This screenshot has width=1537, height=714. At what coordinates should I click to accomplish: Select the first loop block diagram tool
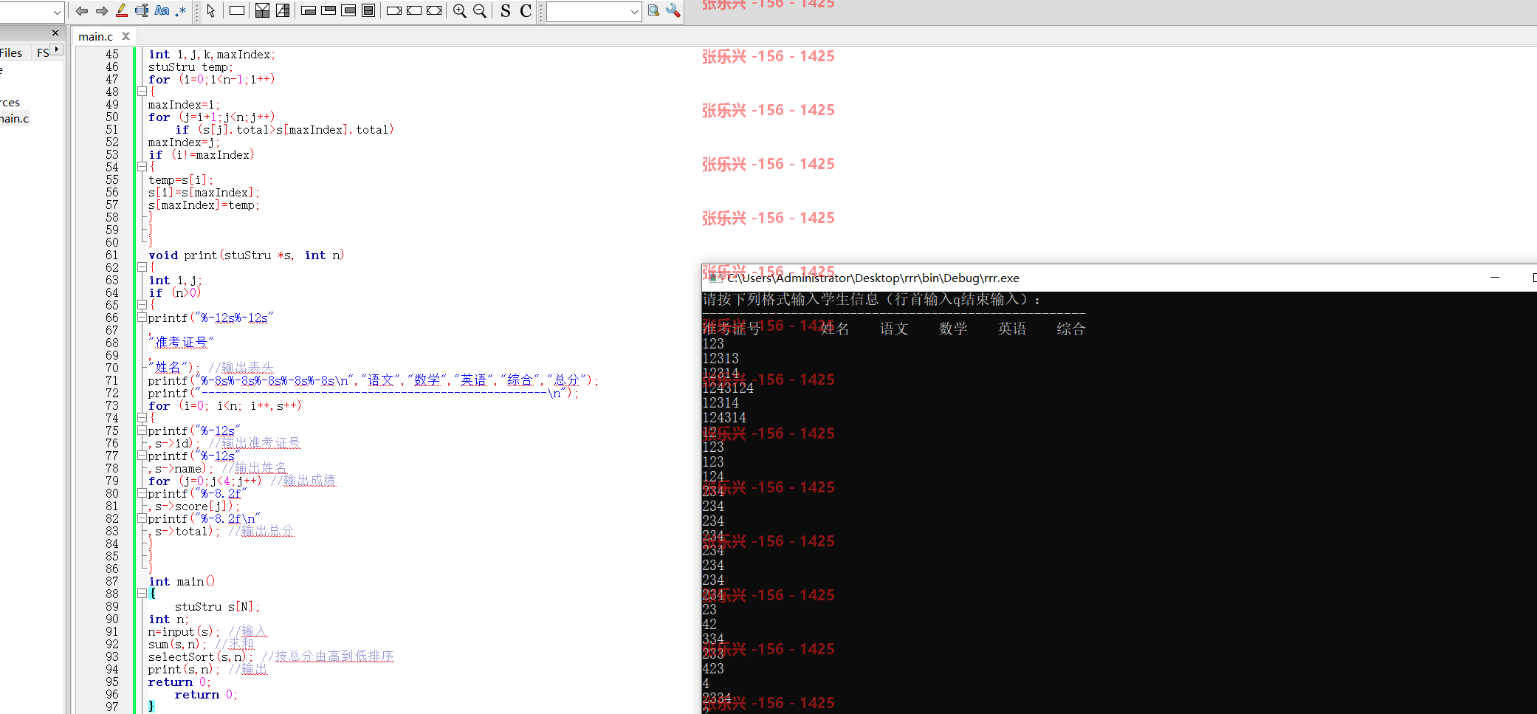[309, 10]
